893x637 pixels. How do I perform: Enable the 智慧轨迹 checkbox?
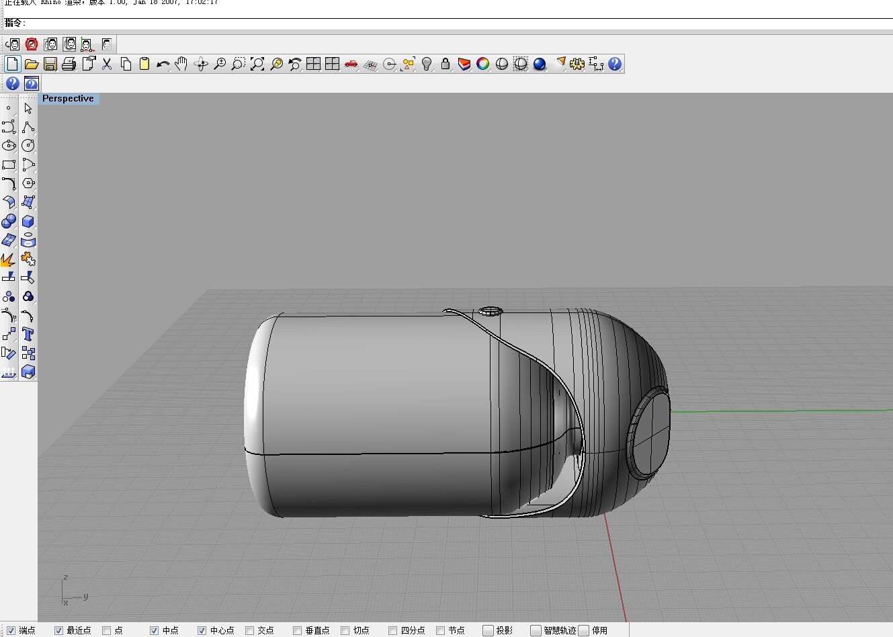click(536, 630)
